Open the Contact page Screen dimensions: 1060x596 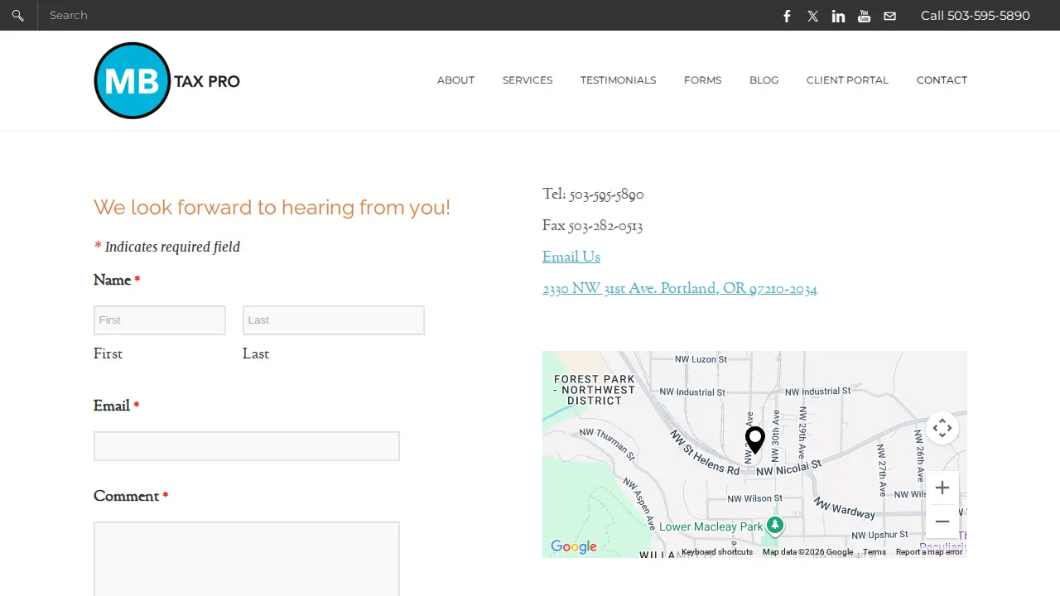pyautogui.click(x=942, y=80)
